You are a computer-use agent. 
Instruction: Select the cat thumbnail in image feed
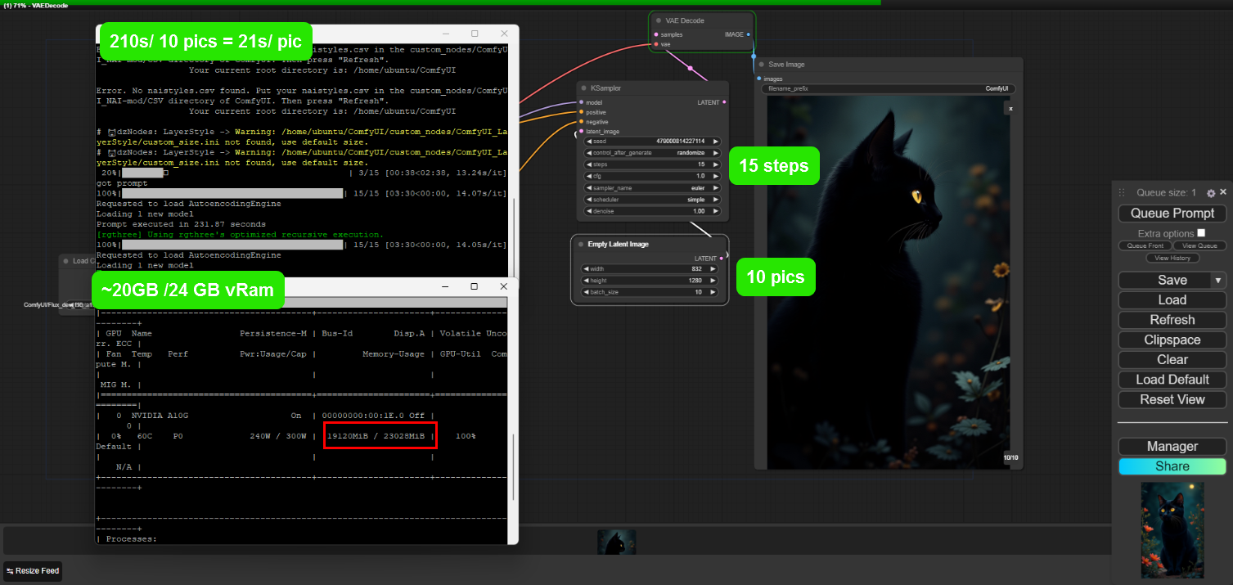tap(616, 542)
